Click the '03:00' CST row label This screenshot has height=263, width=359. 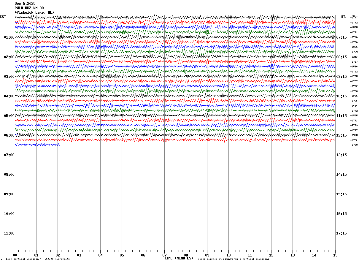pyautogui.click(x=9, y=77)
